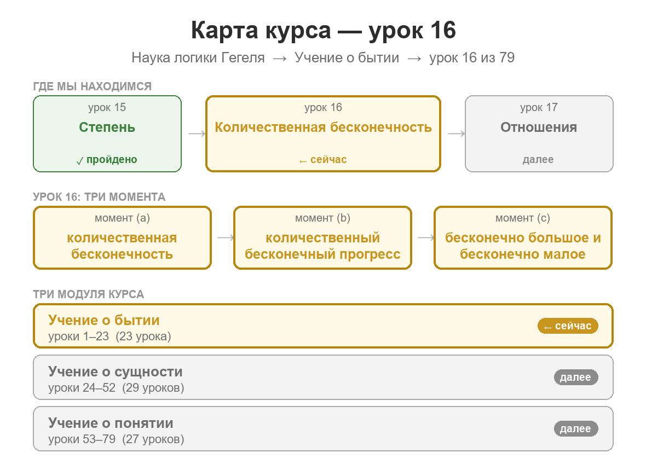Open the lesson 15 card Степень
646x476 pixels.
point(107,134)
